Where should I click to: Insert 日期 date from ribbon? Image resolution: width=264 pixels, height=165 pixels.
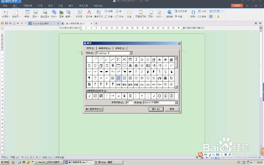tap(109, 11)
